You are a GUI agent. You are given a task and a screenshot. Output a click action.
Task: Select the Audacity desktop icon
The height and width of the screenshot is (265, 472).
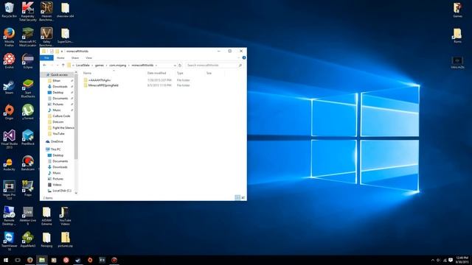(9, 164)
